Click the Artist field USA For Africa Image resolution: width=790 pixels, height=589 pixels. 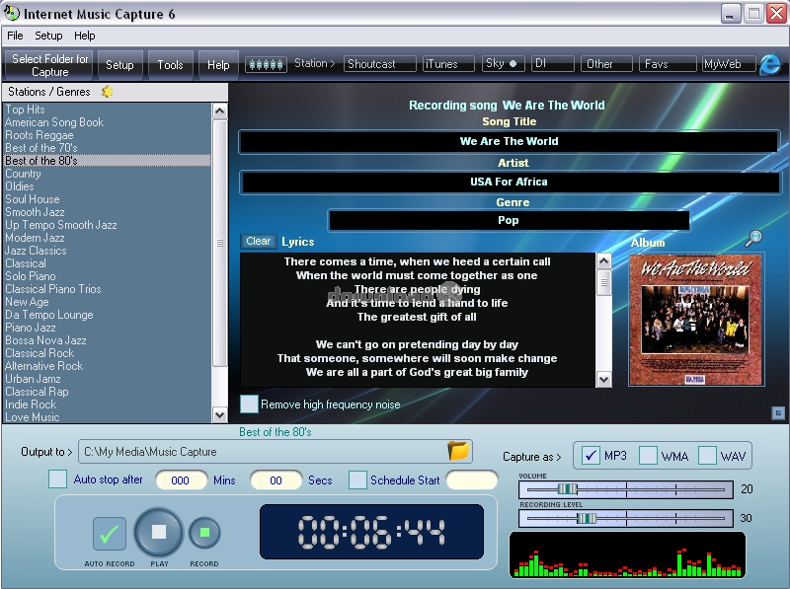(x=509, y=182)
